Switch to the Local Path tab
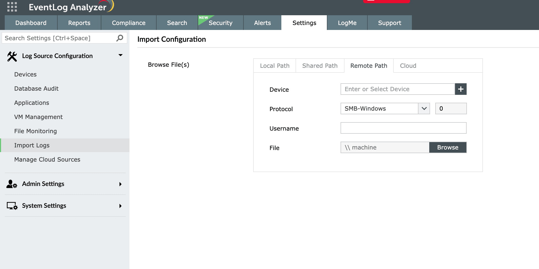 (275, 66)
